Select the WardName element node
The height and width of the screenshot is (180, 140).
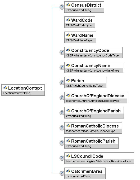point(80,37)
